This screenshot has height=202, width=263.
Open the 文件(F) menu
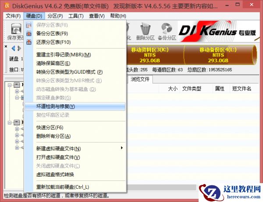click(x=13, y=16)
